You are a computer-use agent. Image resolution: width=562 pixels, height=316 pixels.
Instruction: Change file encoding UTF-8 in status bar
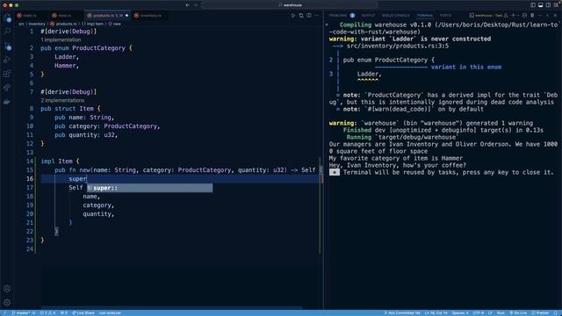point(478,312)
